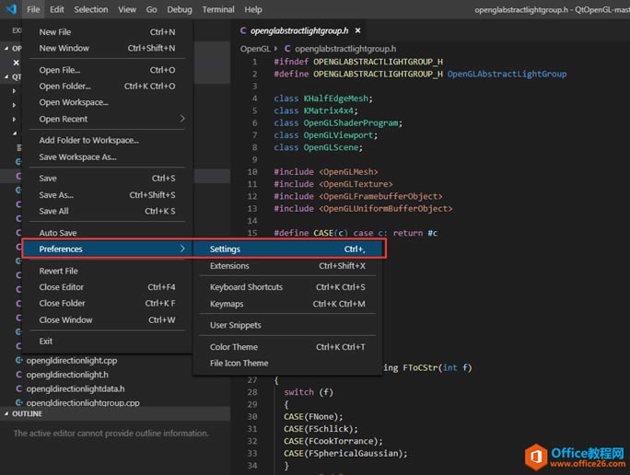Click OpenGLShaderProgram class name in code

coord(351,122)
